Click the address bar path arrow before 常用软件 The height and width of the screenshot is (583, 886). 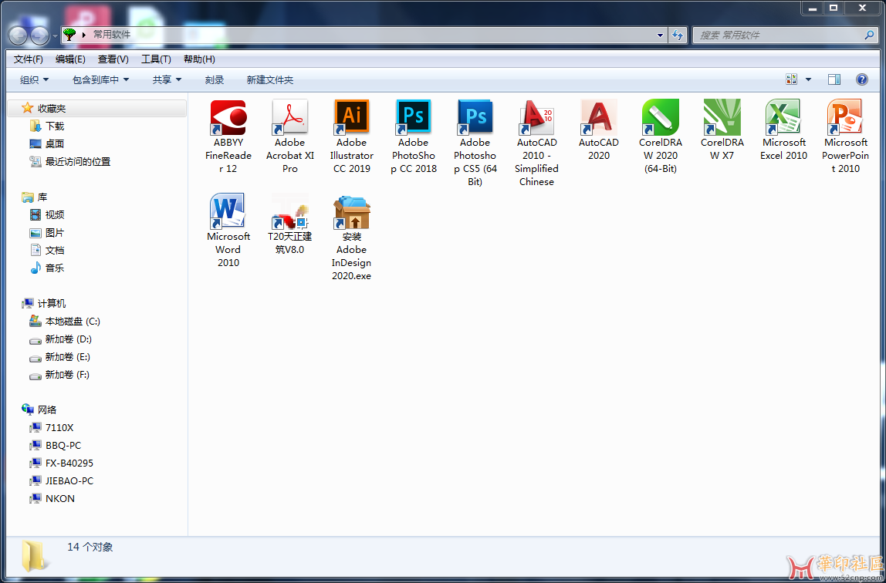[x=84, y=35]
